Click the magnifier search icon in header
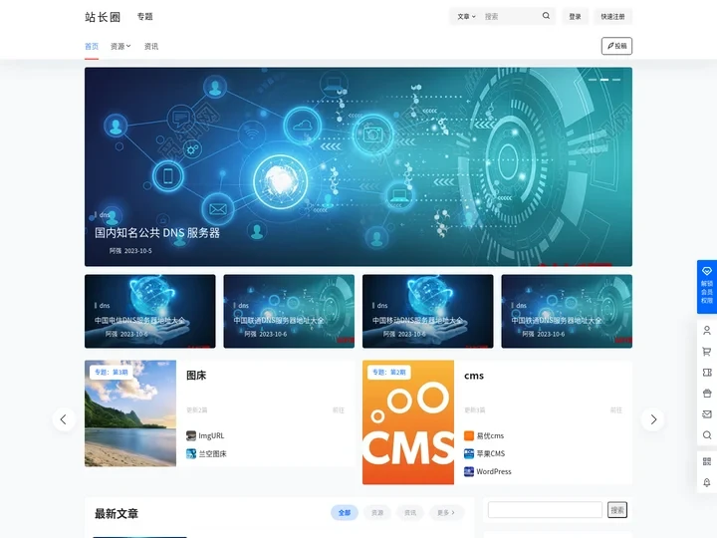 pos(546,16)
